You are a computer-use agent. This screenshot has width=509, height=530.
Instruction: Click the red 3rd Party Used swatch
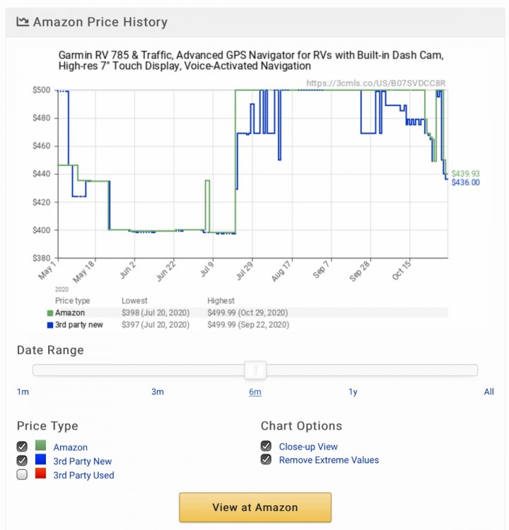pos(40,475)
